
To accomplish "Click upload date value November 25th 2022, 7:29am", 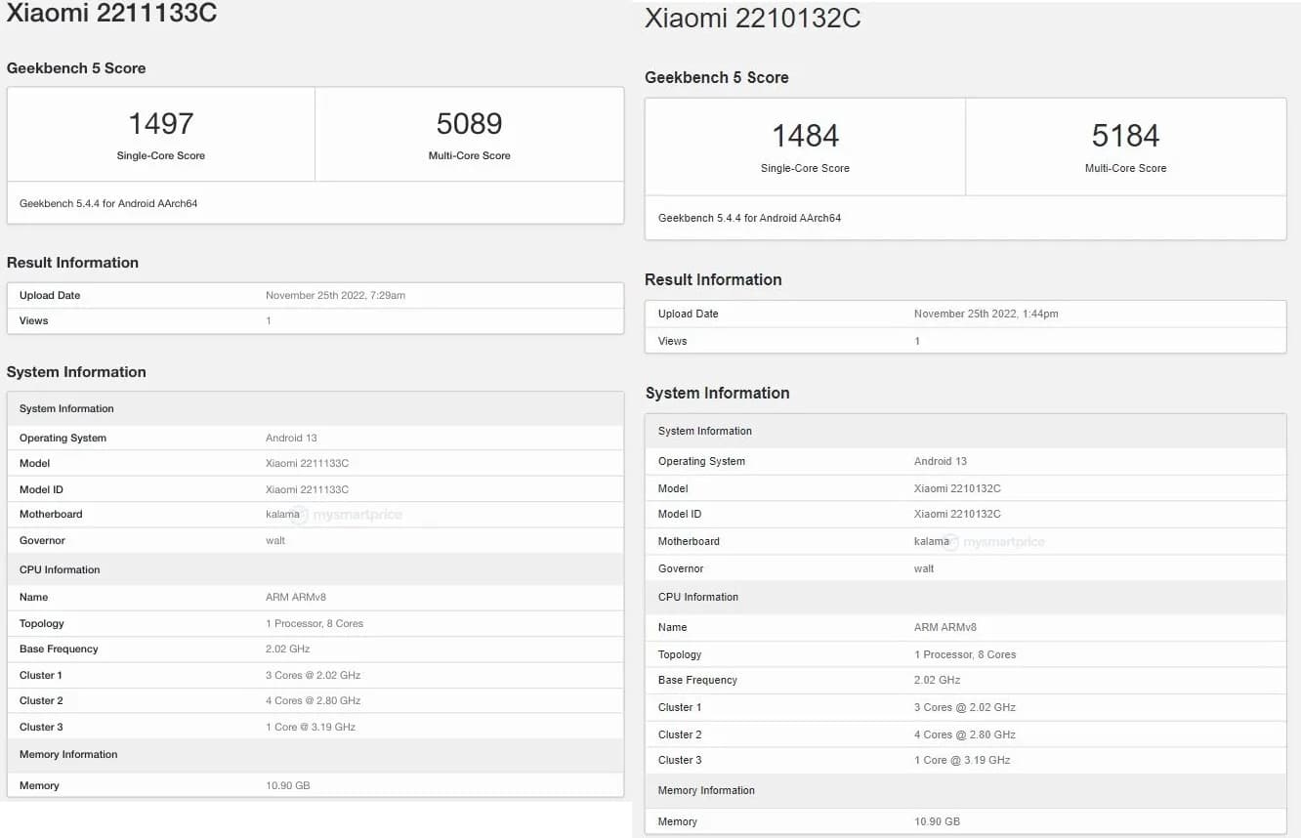I will 335,295.
